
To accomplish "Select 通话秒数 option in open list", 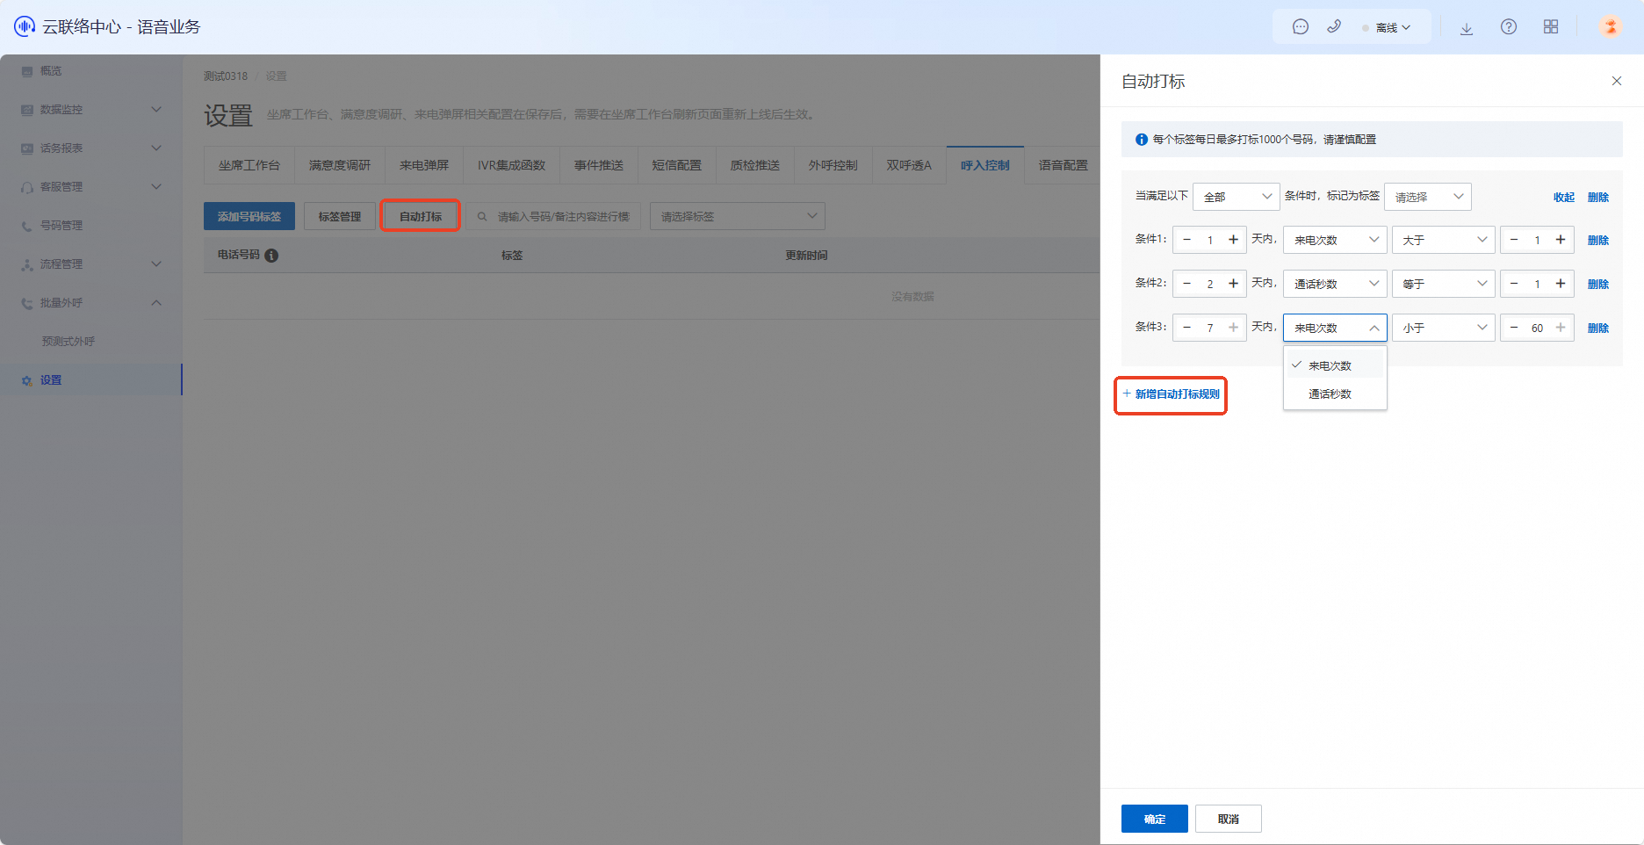I will click(x=1335, y=394).
